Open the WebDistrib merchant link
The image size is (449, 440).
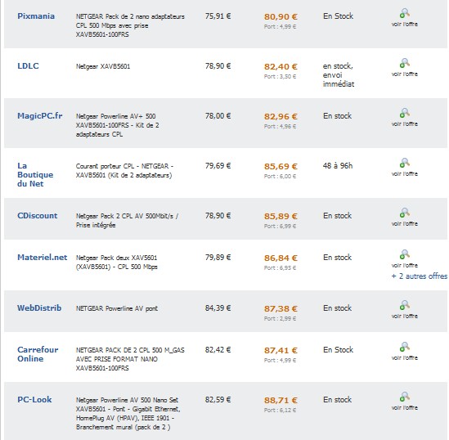[39, 308]
